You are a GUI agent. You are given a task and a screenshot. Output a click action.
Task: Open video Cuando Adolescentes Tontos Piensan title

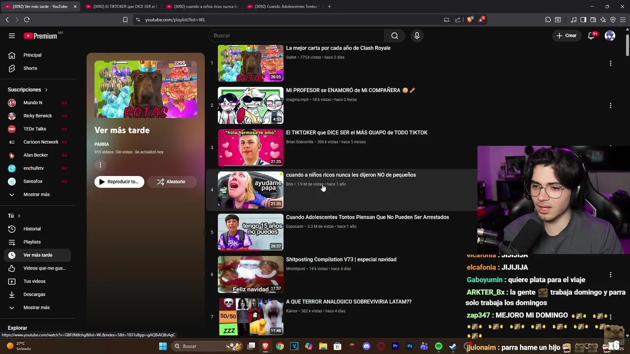367,217
